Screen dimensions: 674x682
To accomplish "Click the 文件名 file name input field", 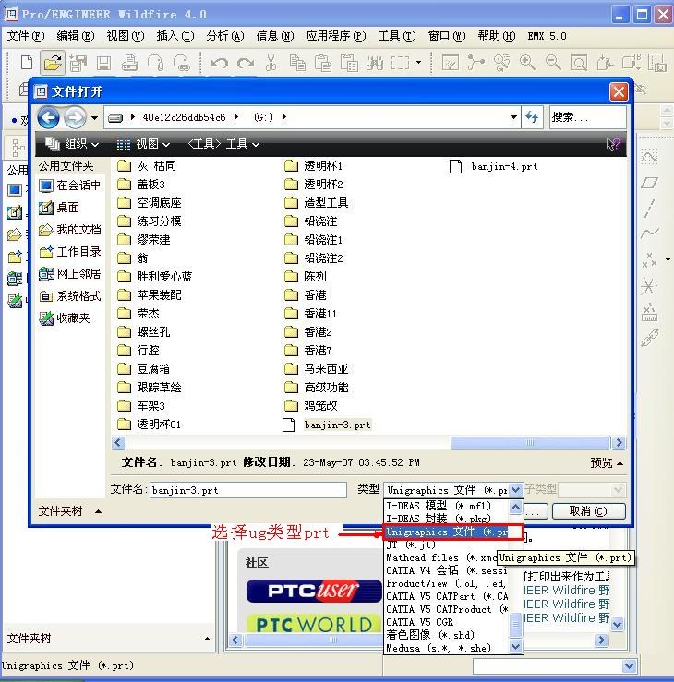I will tap(247, 490).
